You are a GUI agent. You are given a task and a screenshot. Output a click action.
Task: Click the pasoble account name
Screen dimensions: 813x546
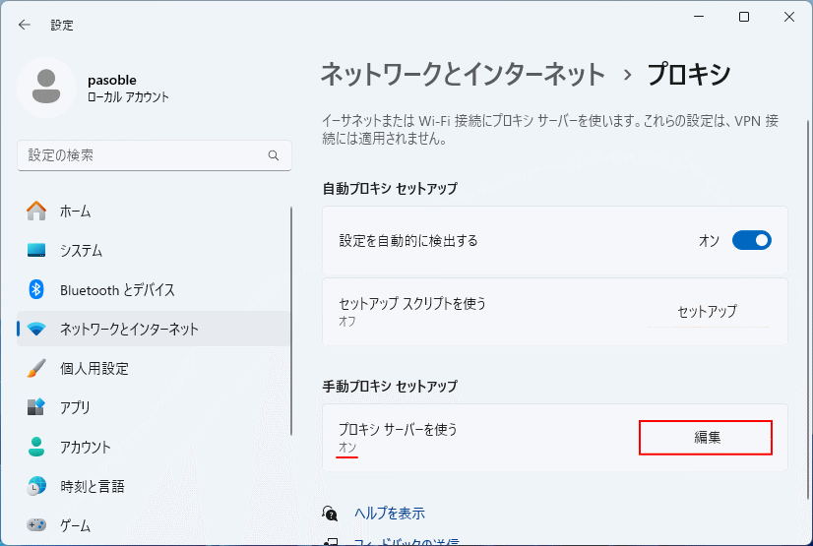(112, 80)
